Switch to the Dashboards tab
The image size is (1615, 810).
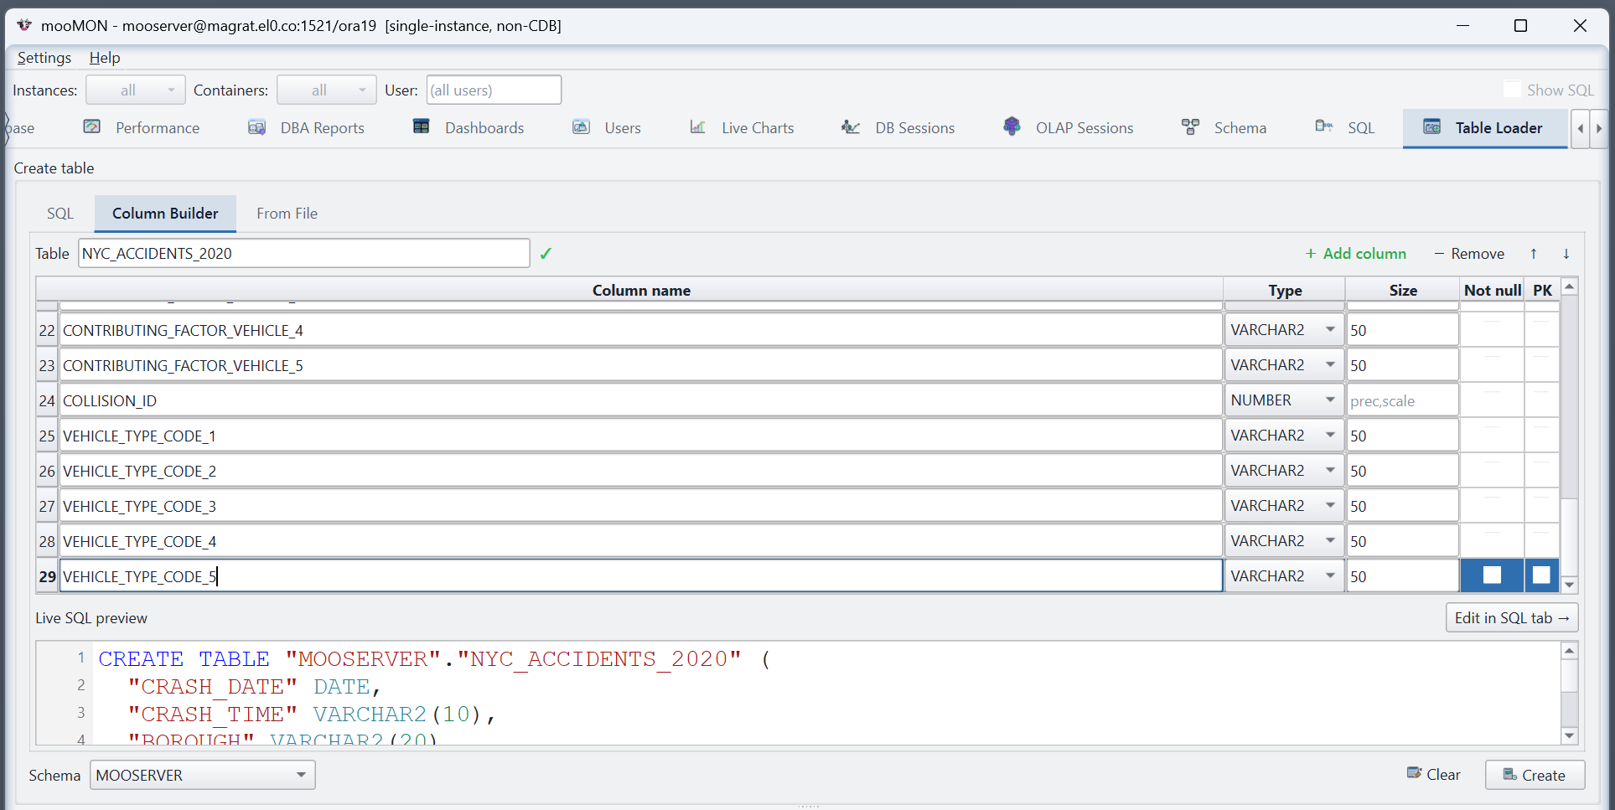pos(468,127)
